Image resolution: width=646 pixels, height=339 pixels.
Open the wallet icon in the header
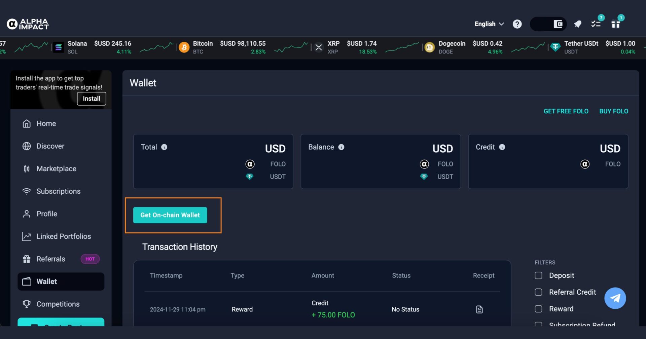(x=558, y=24)
